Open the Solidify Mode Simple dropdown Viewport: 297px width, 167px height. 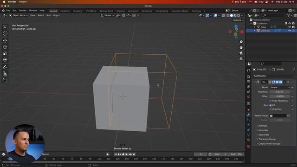pyautogui.click(x=280, y=88)
